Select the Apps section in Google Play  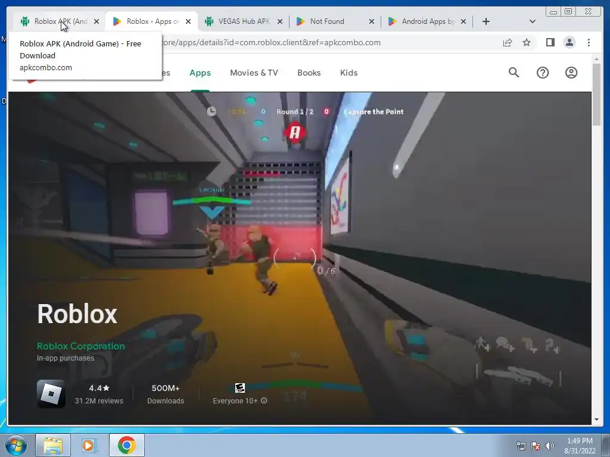coord(200,73)
